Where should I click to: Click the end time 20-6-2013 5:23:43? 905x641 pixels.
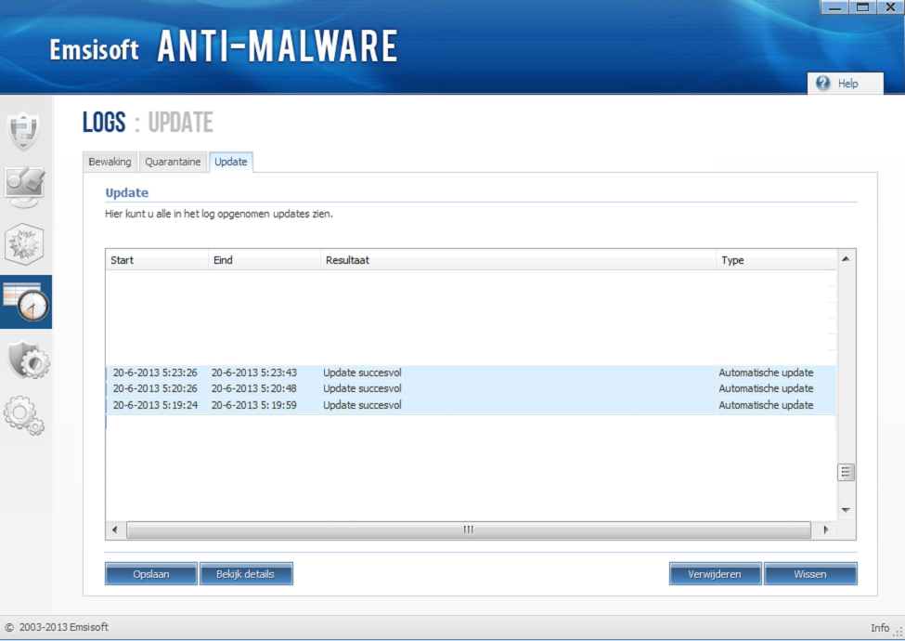[254, 373]
